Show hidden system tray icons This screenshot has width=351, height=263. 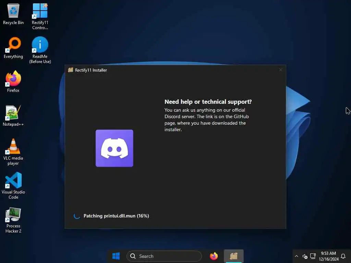point(296,256)
